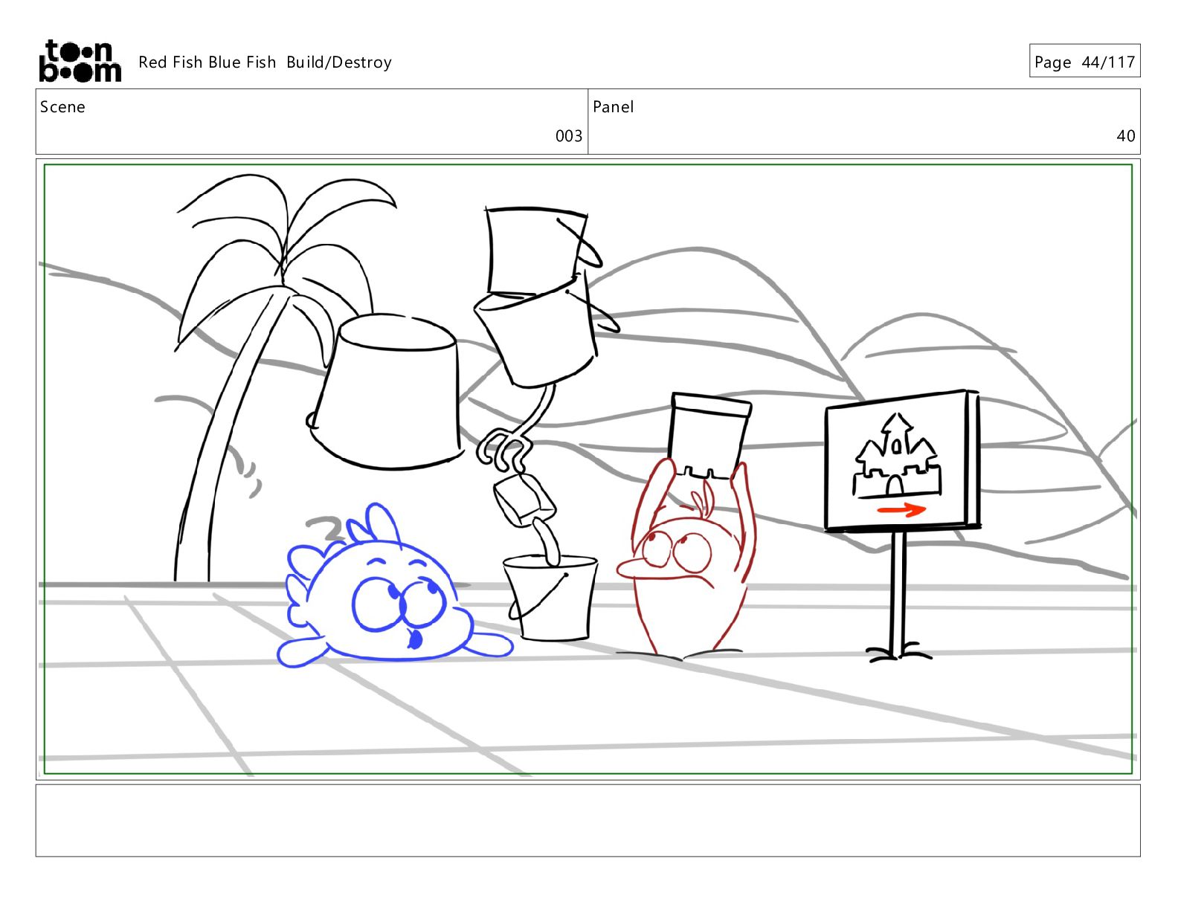
Task: Click the scene number '003'
Action: 569,136
